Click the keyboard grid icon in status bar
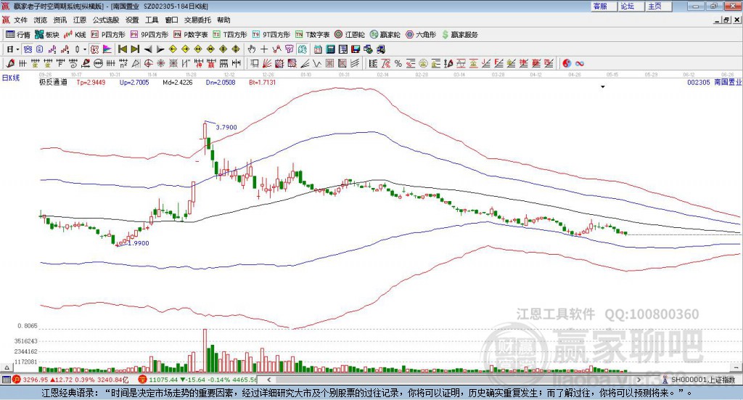 (6, 380)
